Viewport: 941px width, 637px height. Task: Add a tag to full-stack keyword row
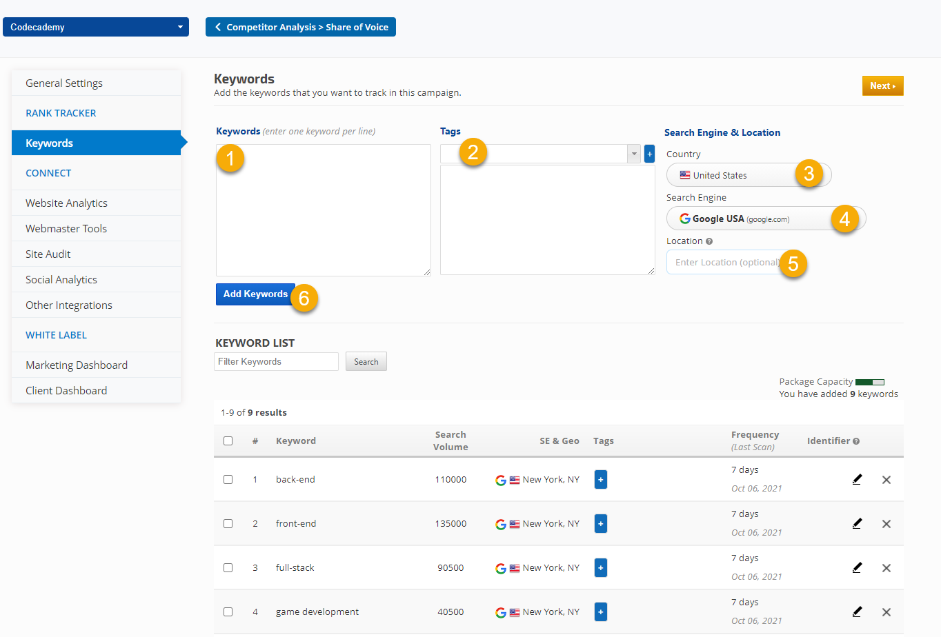pyautogui.click(x=600, y=568)
